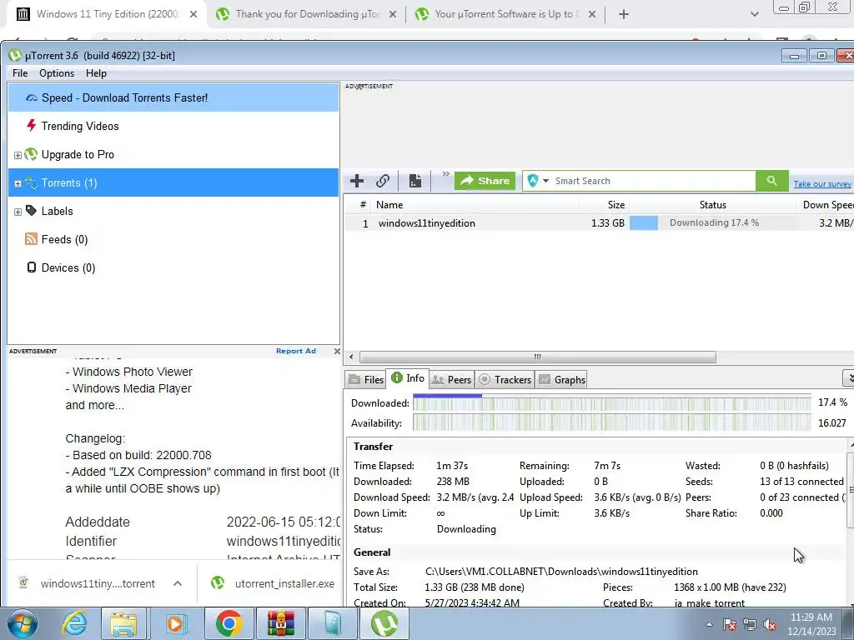The height and width of the screenshot is (640, 854).
Task: Expand the hidden toolbar chevron
Action: (x=445, y=174)
